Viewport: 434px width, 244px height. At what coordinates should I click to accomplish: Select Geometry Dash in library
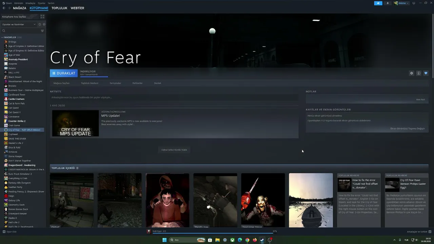16,205
